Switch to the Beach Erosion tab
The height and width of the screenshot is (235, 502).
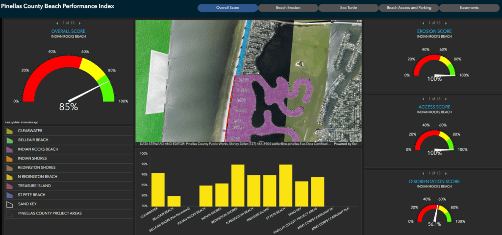288,8
